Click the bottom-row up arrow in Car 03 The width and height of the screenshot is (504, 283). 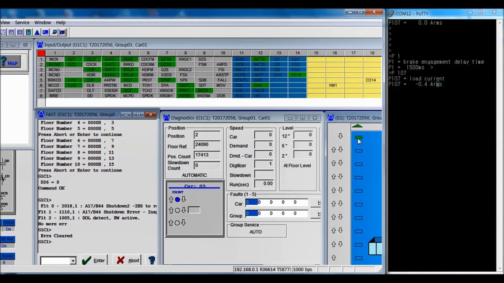pyautogui.click(x=171, y=223)
